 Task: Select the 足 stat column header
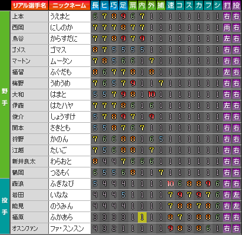pos(124,5)
